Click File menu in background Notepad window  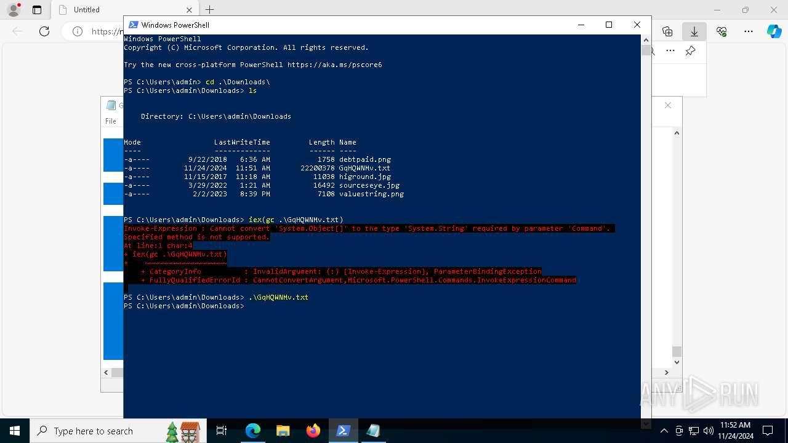click(111, 121)
